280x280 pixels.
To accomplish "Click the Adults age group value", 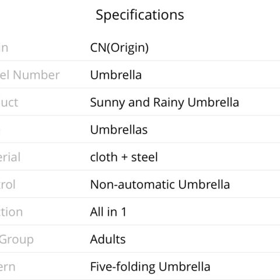I will click(108, 239).
